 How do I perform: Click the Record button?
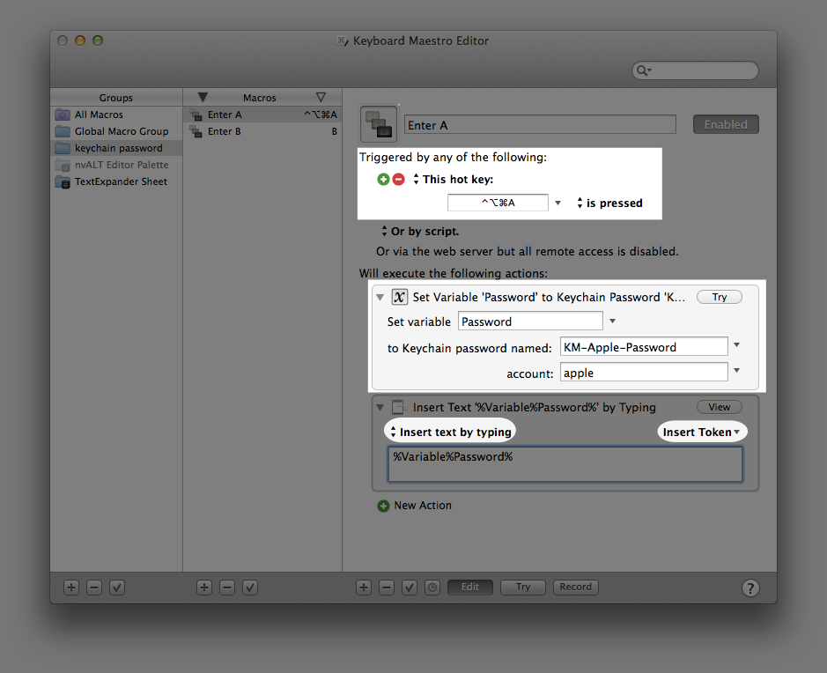click(x=575, y=587)
